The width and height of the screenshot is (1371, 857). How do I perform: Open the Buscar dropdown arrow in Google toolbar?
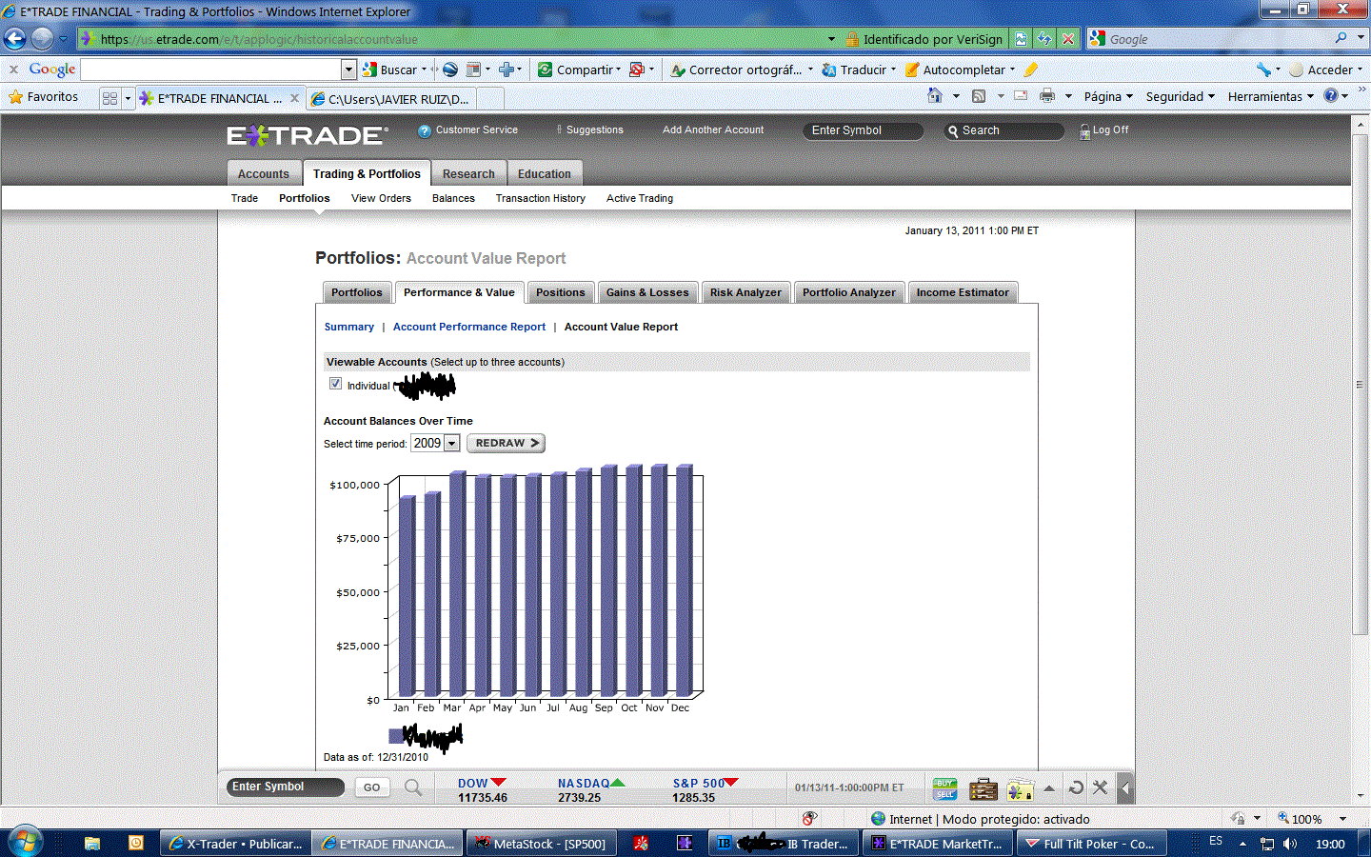[x=424, y=70]
